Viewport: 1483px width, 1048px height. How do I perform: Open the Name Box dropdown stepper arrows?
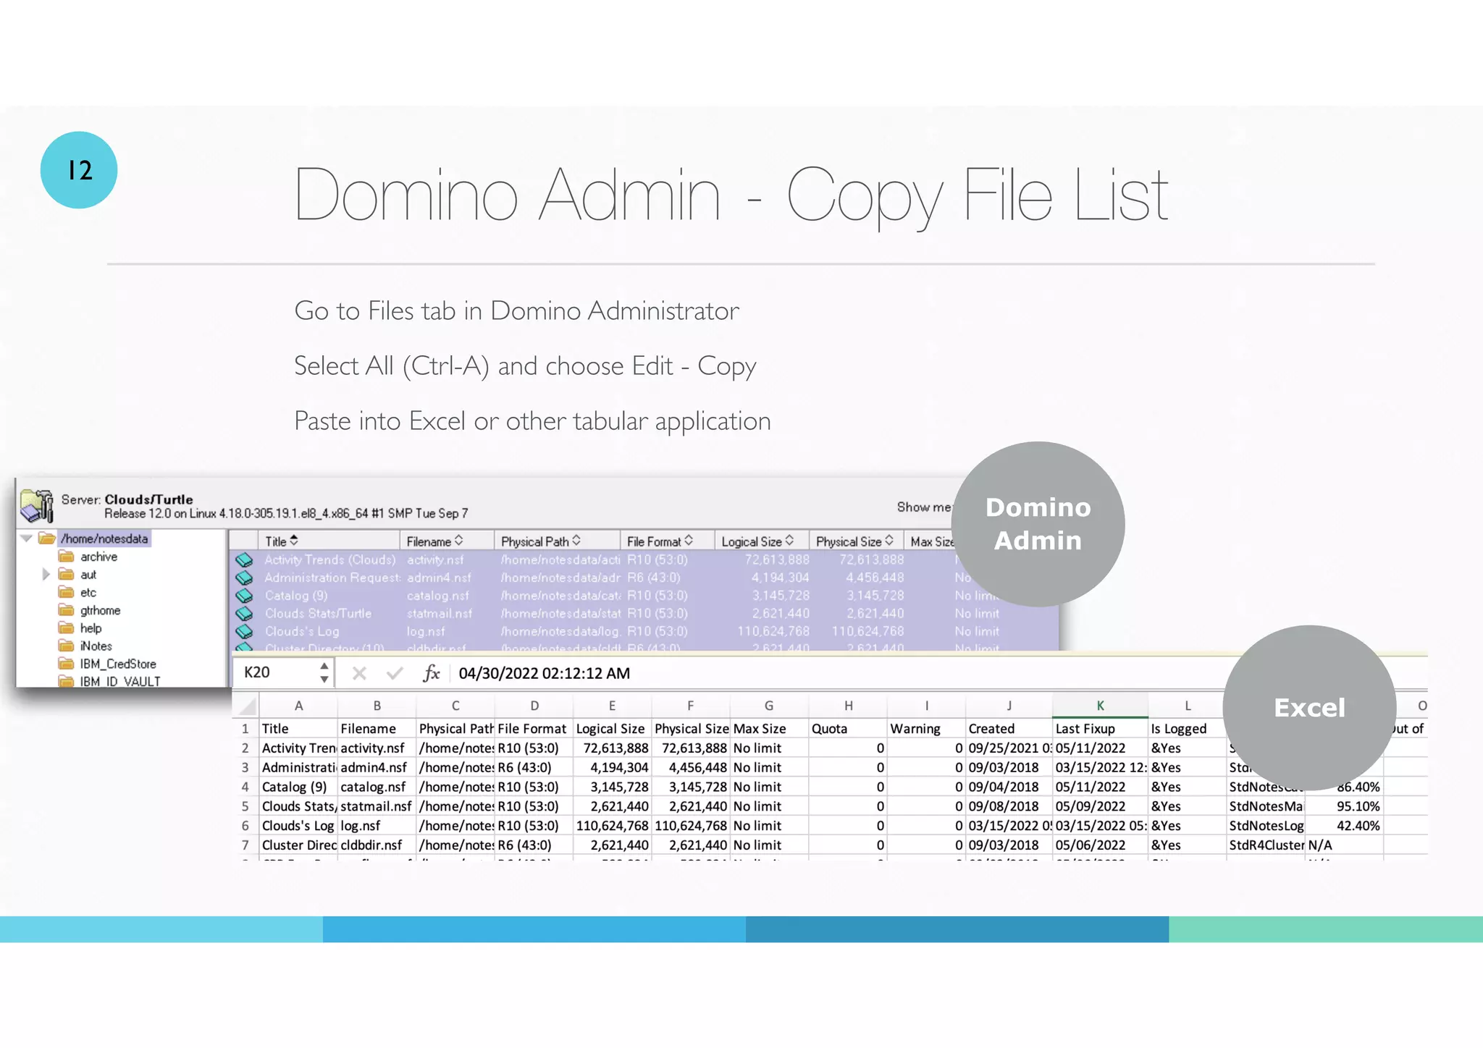[324, 673]
